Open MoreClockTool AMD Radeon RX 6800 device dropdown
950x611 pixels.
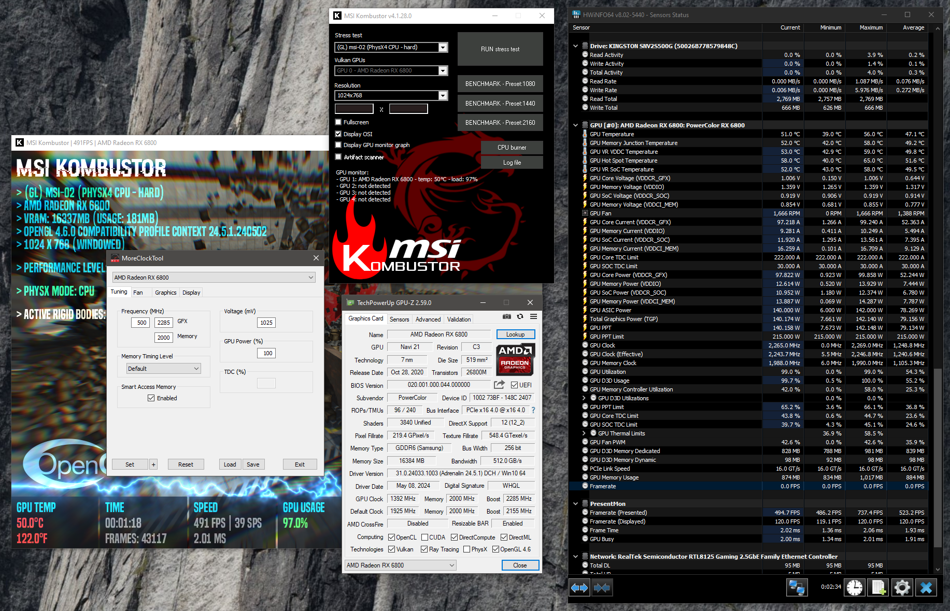[x=214, y=278]
